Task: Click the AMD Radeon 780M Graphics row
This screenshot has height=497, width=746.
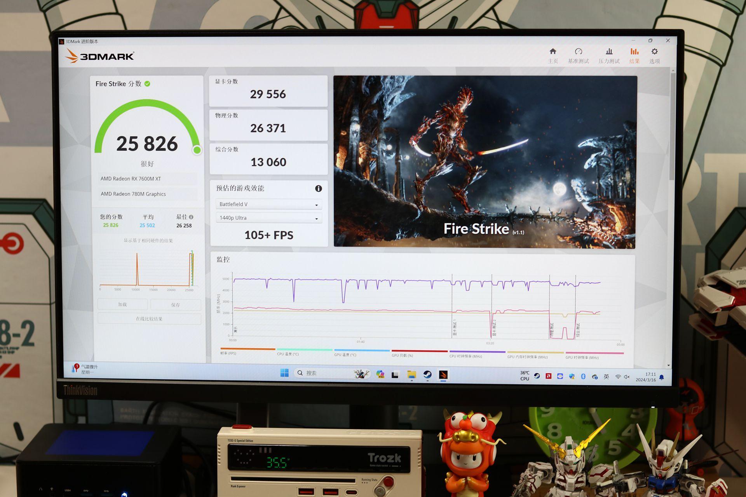Action: 148,194
